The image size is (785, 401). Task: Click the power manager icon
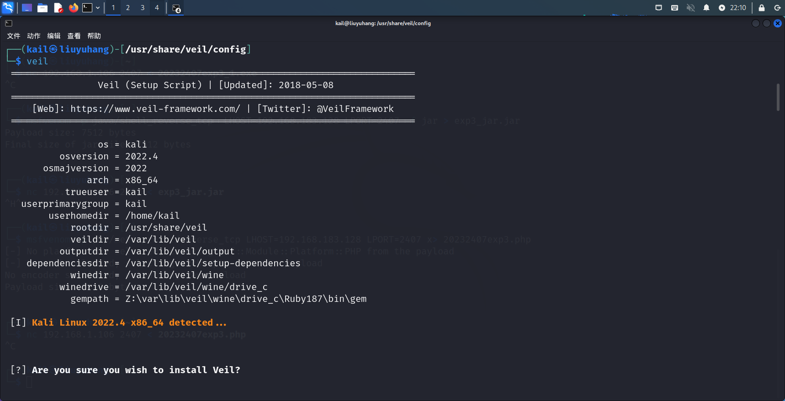coord(722,8)
